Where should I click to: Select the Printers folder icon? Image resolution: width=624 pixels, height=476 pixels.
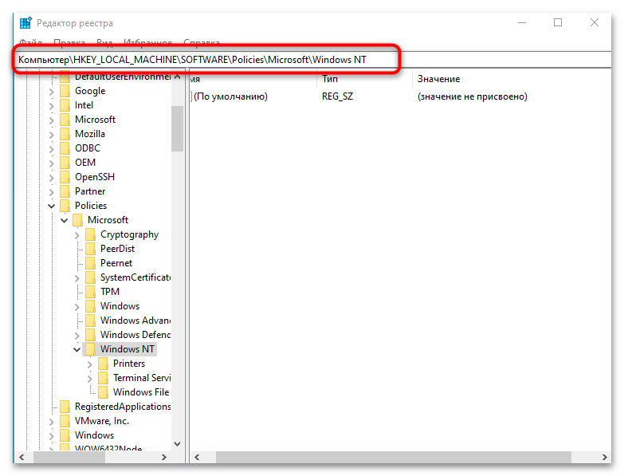click(x=103, y=364)
